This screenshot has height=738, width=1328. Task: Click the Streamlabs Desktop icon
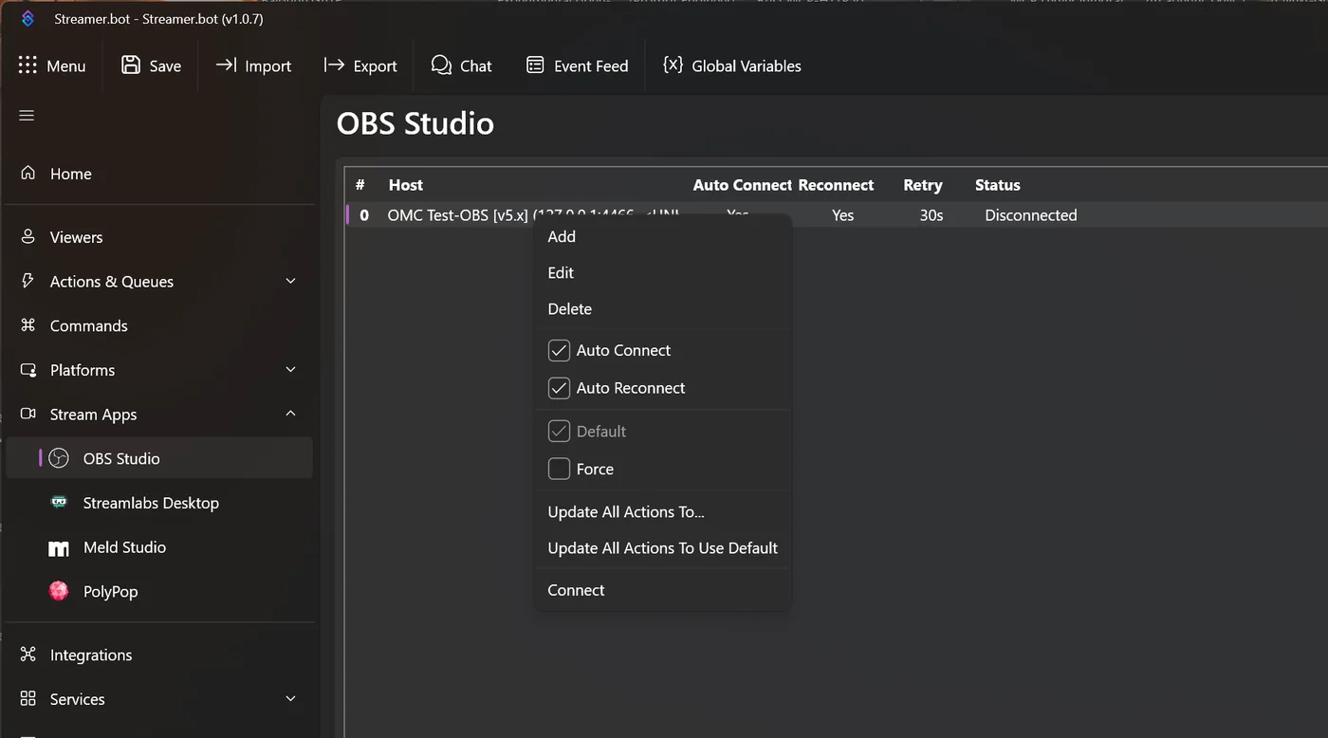tap(59, 503)
